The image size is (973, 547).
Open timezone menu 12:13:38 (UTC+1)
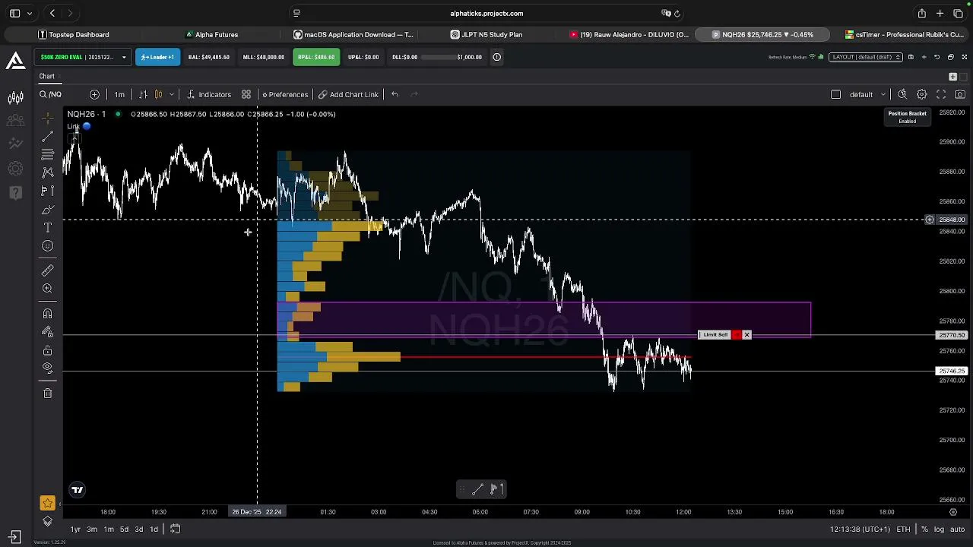(x=860, y=530)
